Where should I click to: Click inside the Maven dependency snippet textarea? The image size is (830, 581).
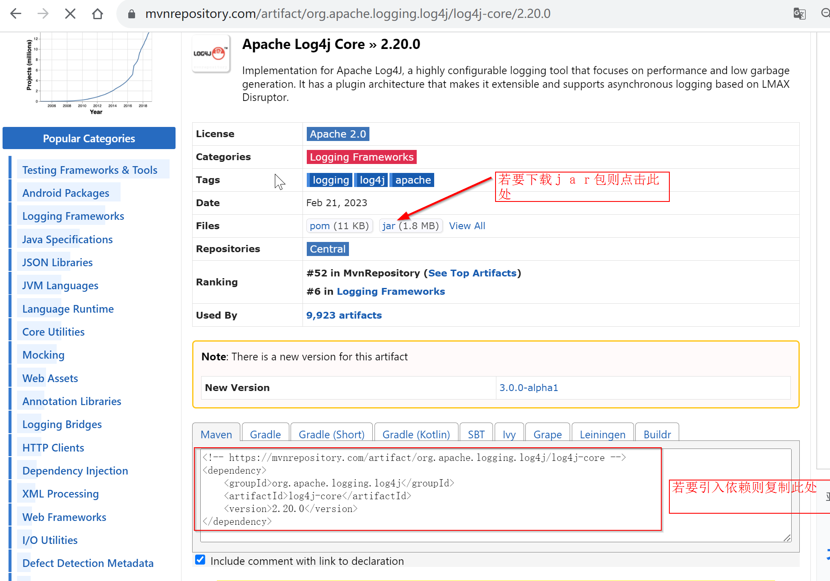click(496, 495)
